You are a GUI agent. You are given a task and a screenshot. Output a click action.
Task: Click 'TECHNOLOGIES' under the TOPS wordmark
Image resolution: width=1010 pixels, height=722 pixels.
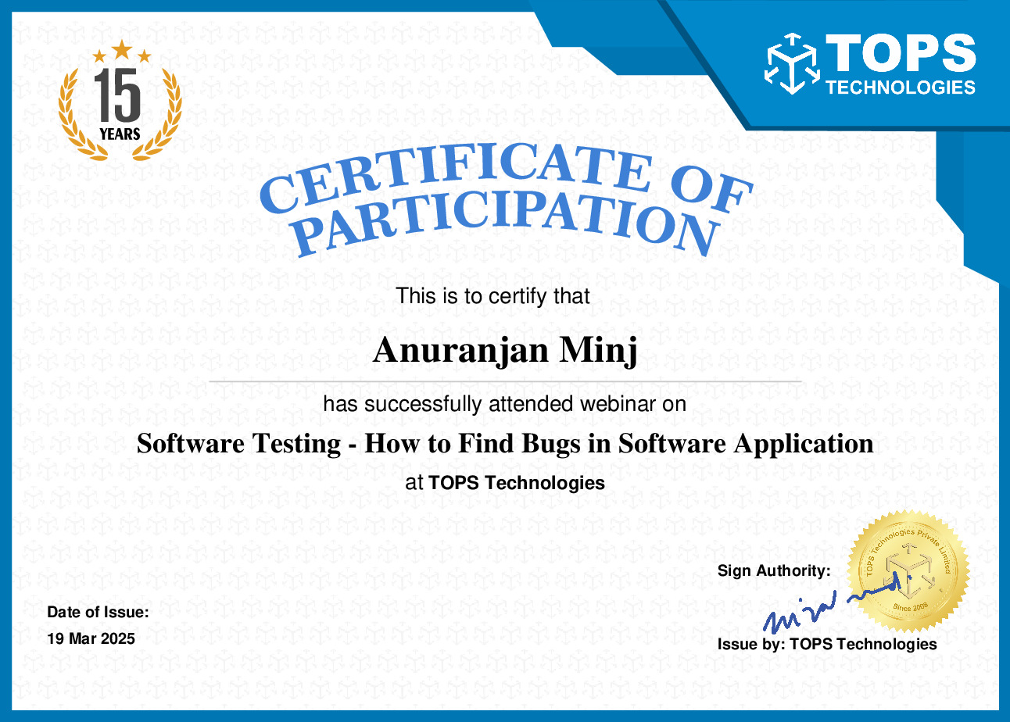[901, 87]
